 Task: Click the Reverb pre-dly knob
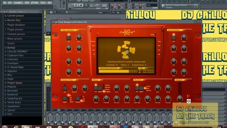pos(137,98)
